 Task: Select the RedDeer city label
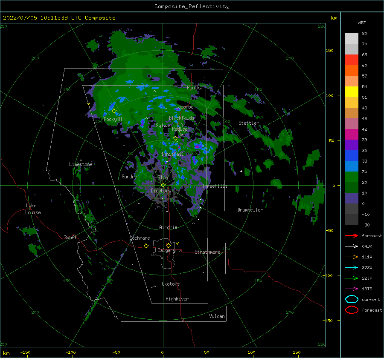click(x=181, y=129)
